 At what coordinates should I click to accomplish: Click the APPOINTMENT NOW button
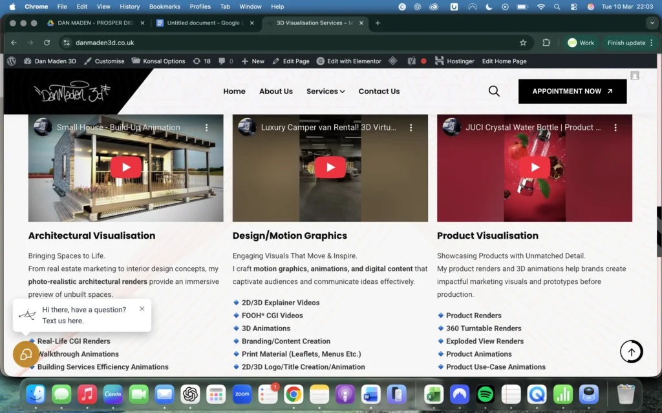click(x=572, y=92)
